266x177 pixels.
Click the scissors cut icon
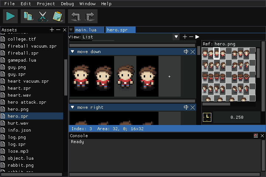43,16
